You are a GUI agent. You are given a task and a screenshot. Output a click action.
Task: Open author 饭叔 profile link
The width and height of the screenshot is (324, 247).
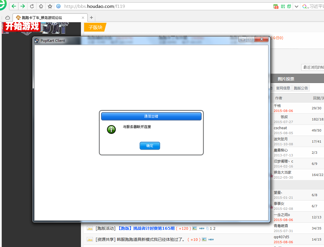tap(284, 117)
